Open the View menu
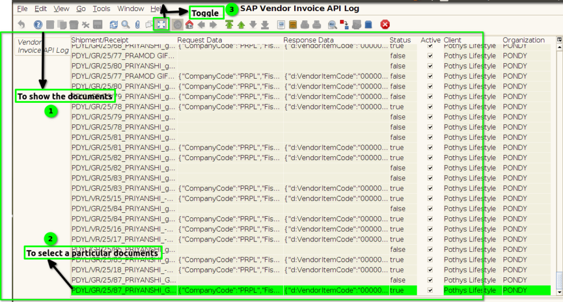The image size is (563, 302). coord(62,9)
